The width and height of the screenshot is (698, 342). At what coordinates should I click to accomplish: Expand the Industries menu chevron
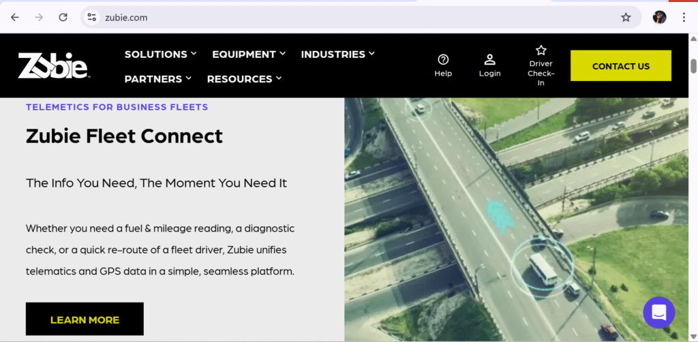tap(371, 53)
